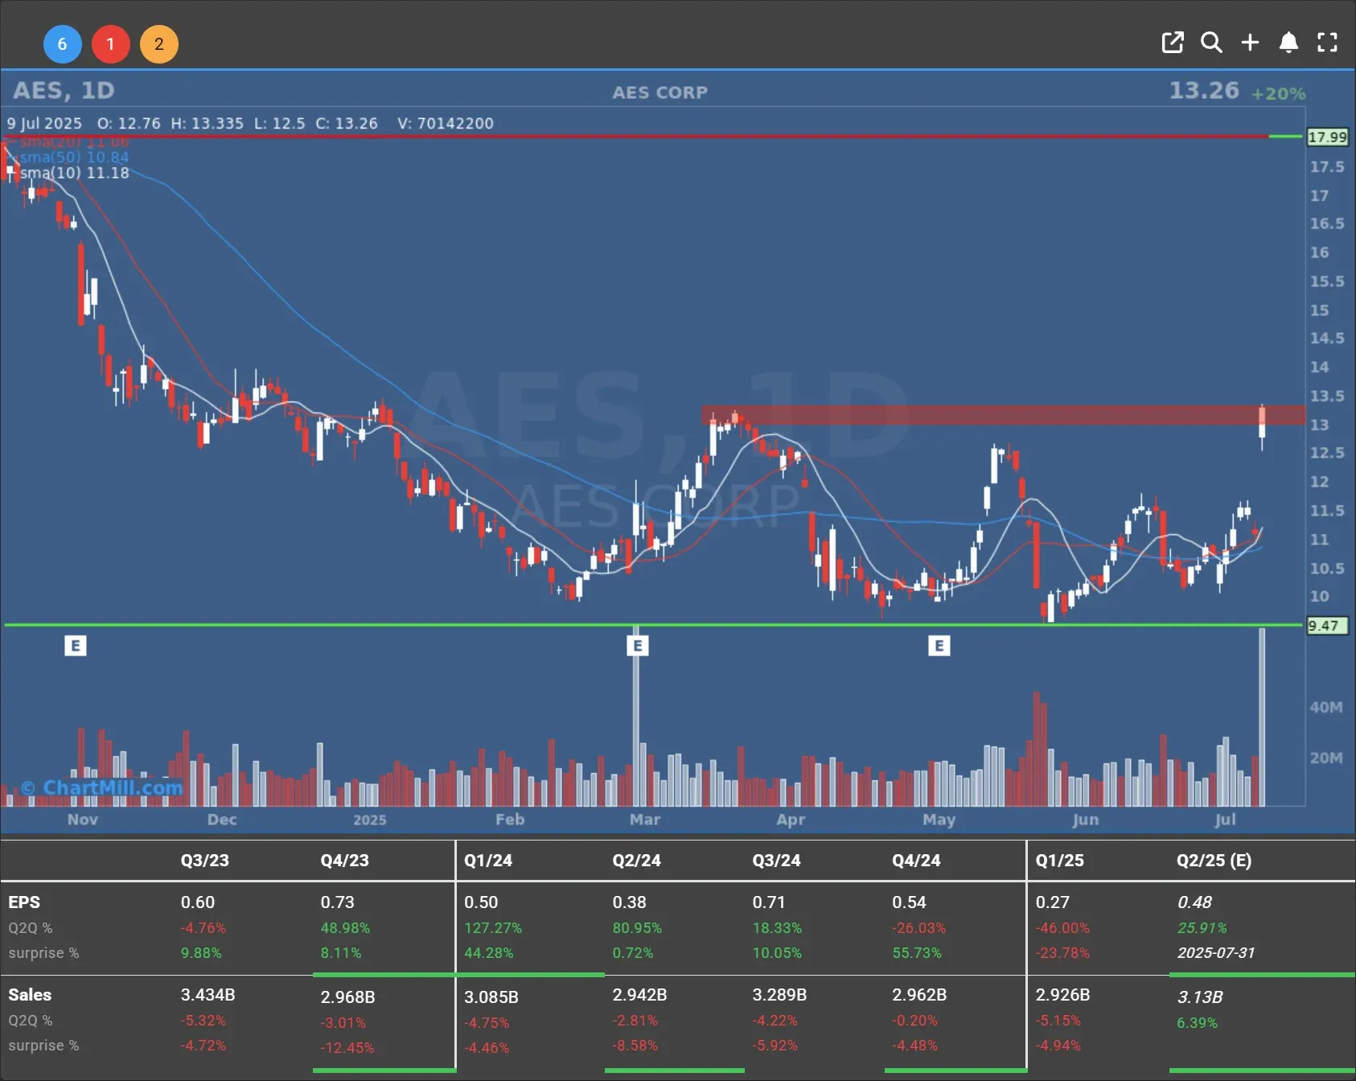This screenshot has width=1356, height=1081.
Task: Toggle fullscreen chart icon
Action: coord(1327,43)
